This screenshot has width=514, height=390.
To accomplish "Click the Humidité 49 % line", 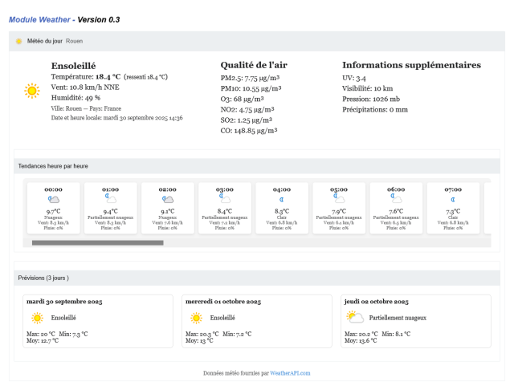I will point(75,98).
